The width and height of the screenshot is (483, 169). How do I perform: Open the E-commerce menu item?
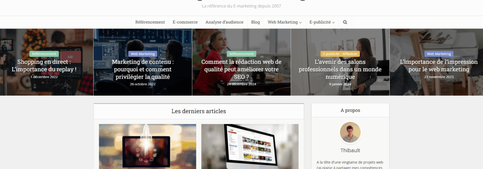(x=185, y=22)
